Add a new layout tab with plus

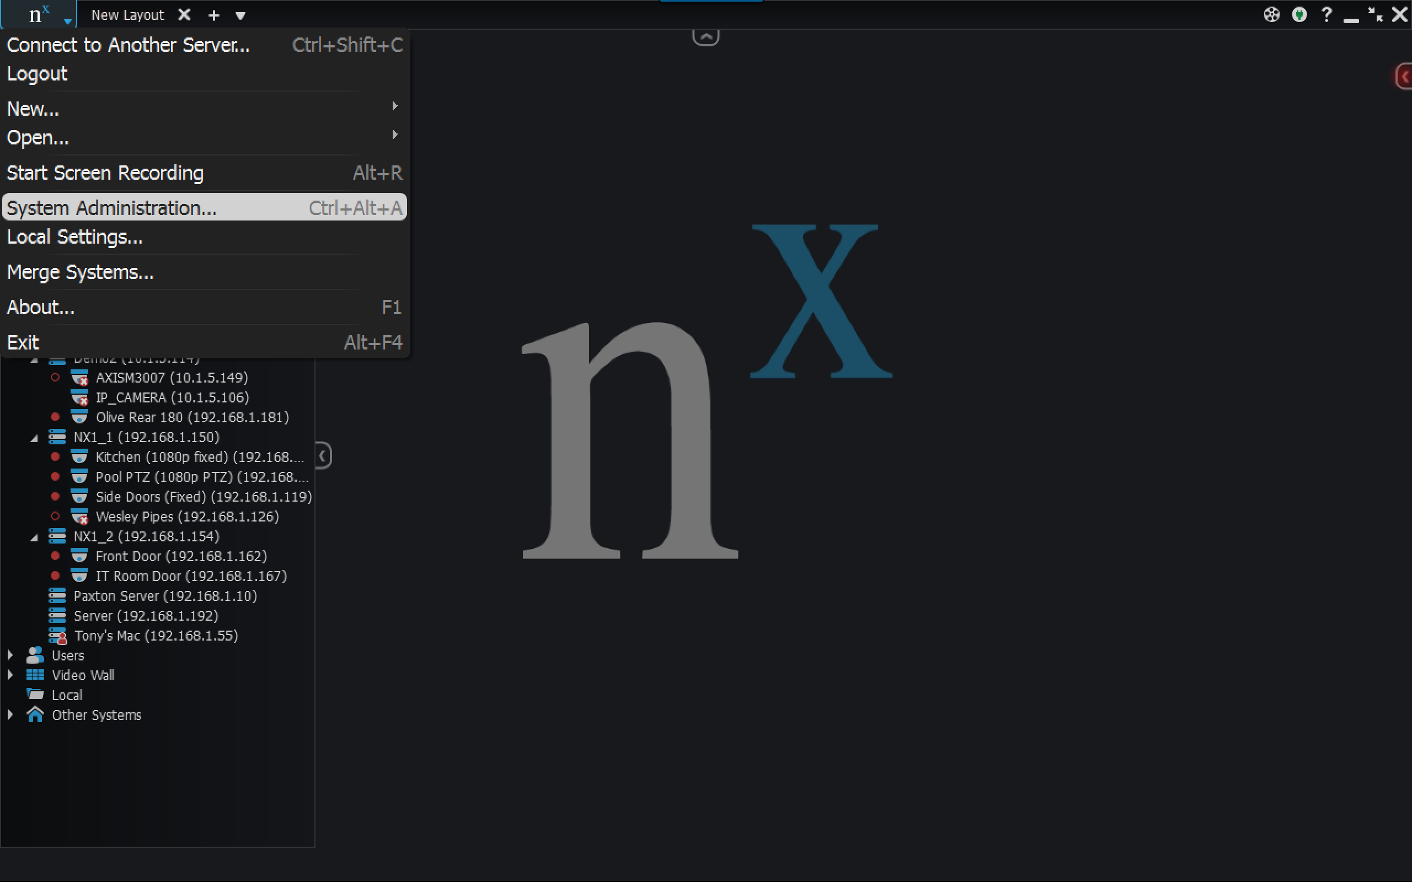[x=214, y=15]
